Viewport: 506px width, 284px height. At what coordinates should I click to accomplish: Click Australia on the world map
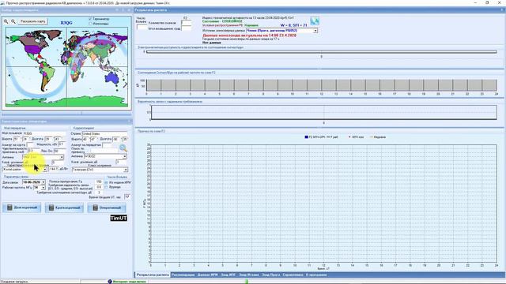[x=112, y=77]
